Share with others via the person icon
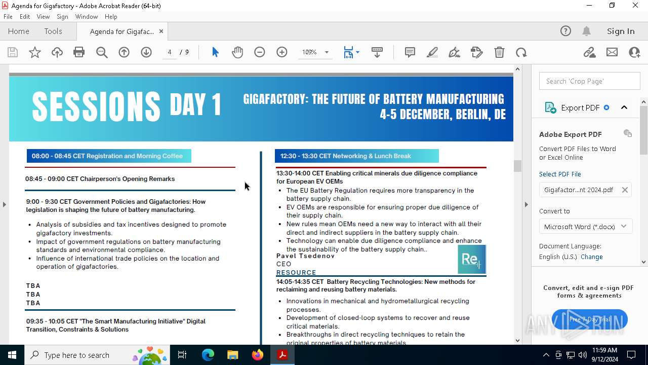 pos(634,52)
